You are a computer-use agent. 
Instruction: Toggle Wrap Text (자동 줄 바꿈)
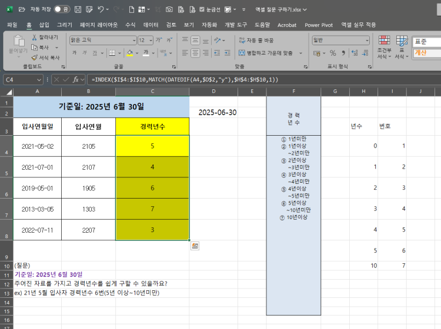coord(256,40)
